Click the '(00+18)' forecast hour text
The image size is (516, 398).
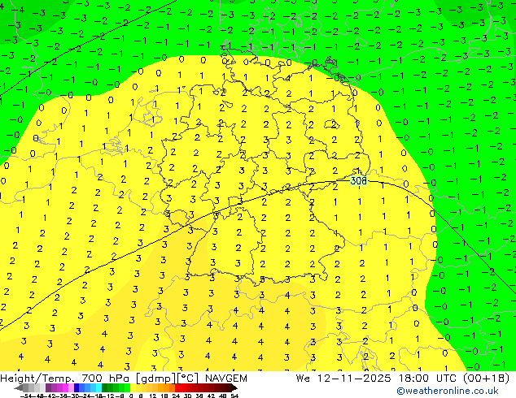click(x=486, y=379)
